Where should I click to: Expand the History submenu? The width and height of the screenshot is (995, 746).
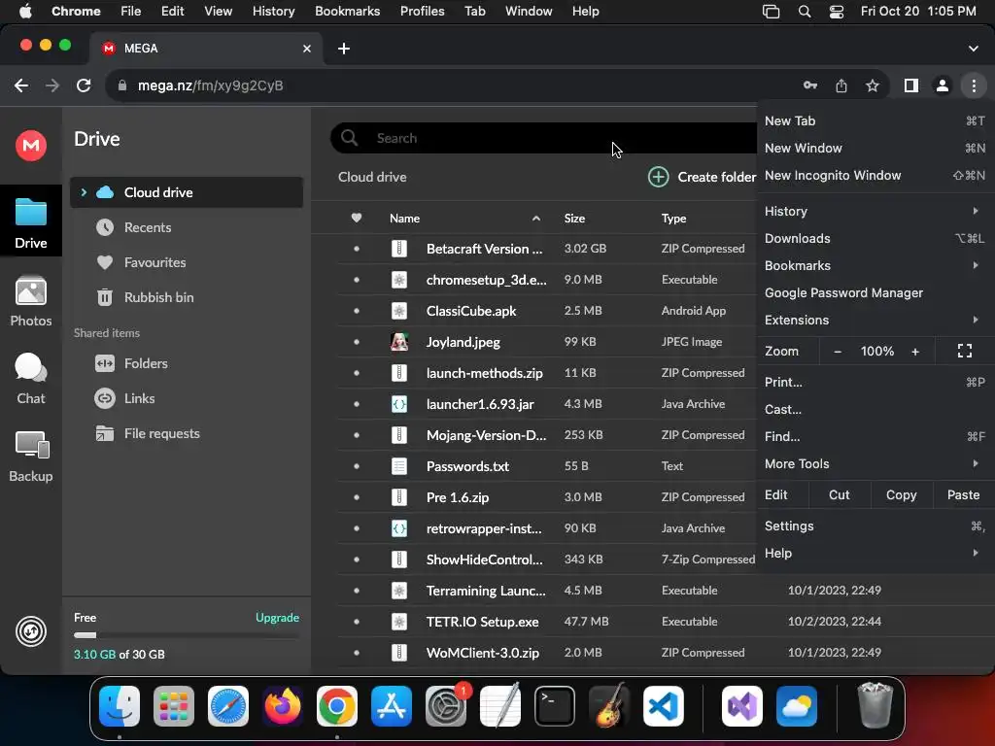coord(875,211)
